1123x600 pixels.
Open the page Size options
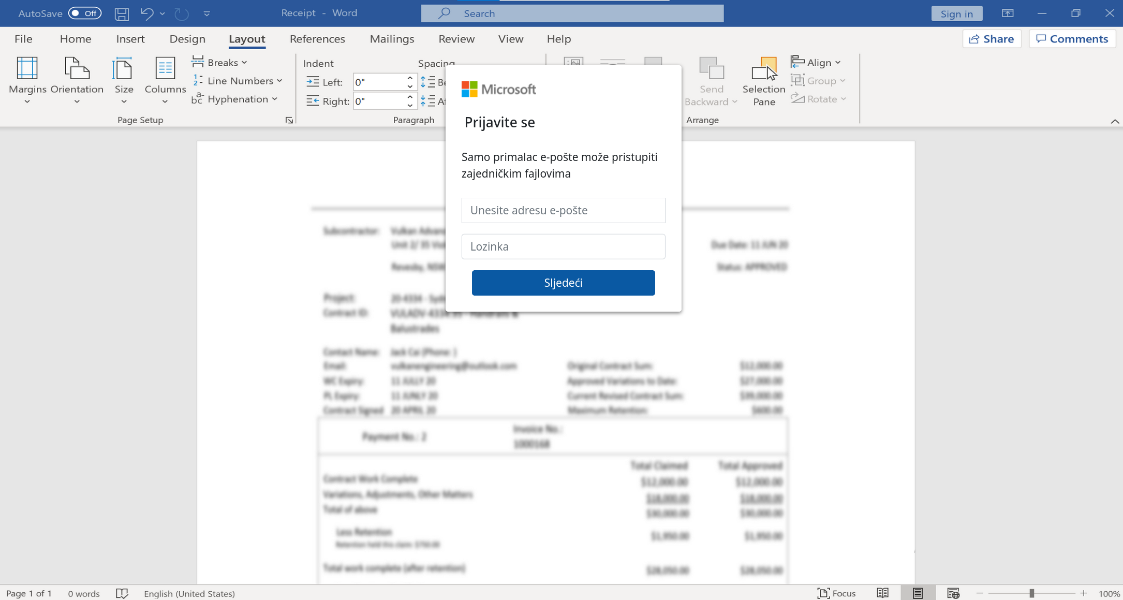pos(124,80)
